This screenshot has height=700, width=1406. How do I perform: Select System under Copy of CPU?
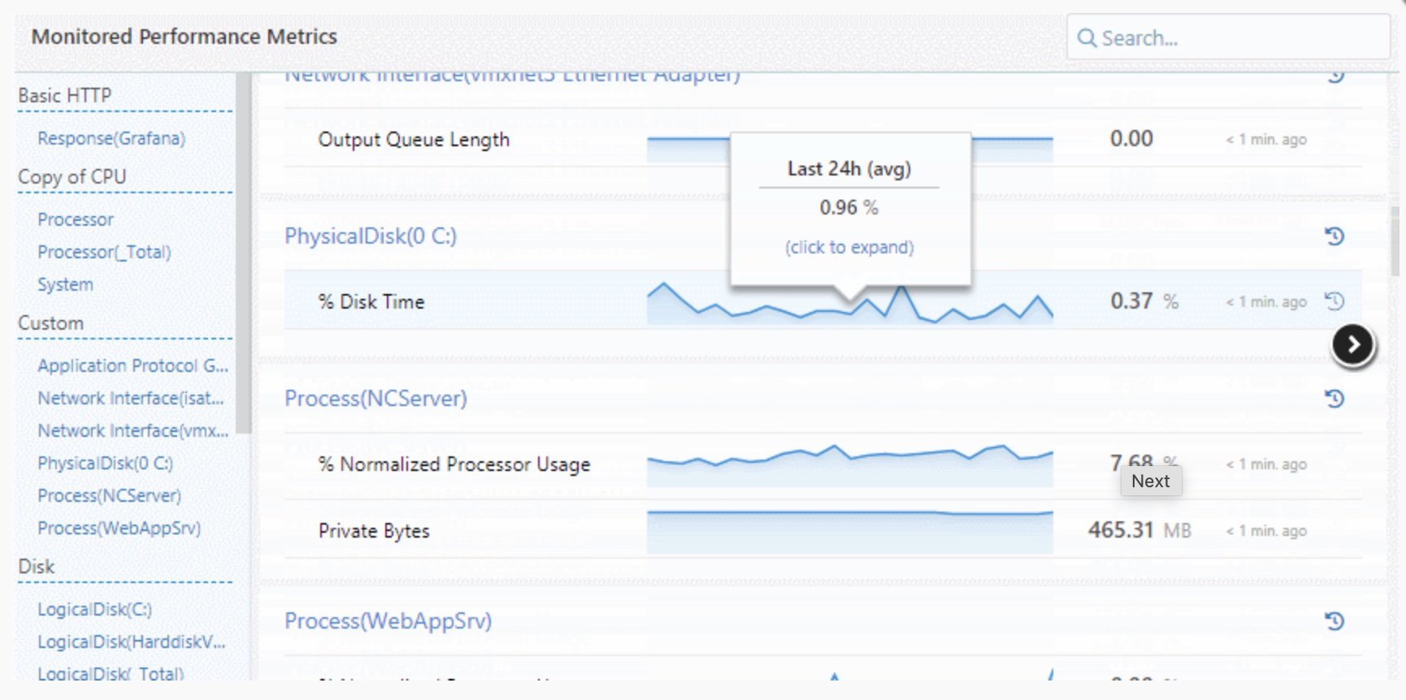pos(65,285)
